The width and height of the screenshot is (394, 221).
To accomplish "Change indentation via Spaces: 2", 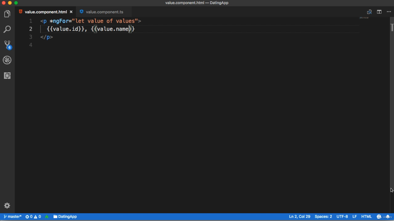I will click(323, 217).
